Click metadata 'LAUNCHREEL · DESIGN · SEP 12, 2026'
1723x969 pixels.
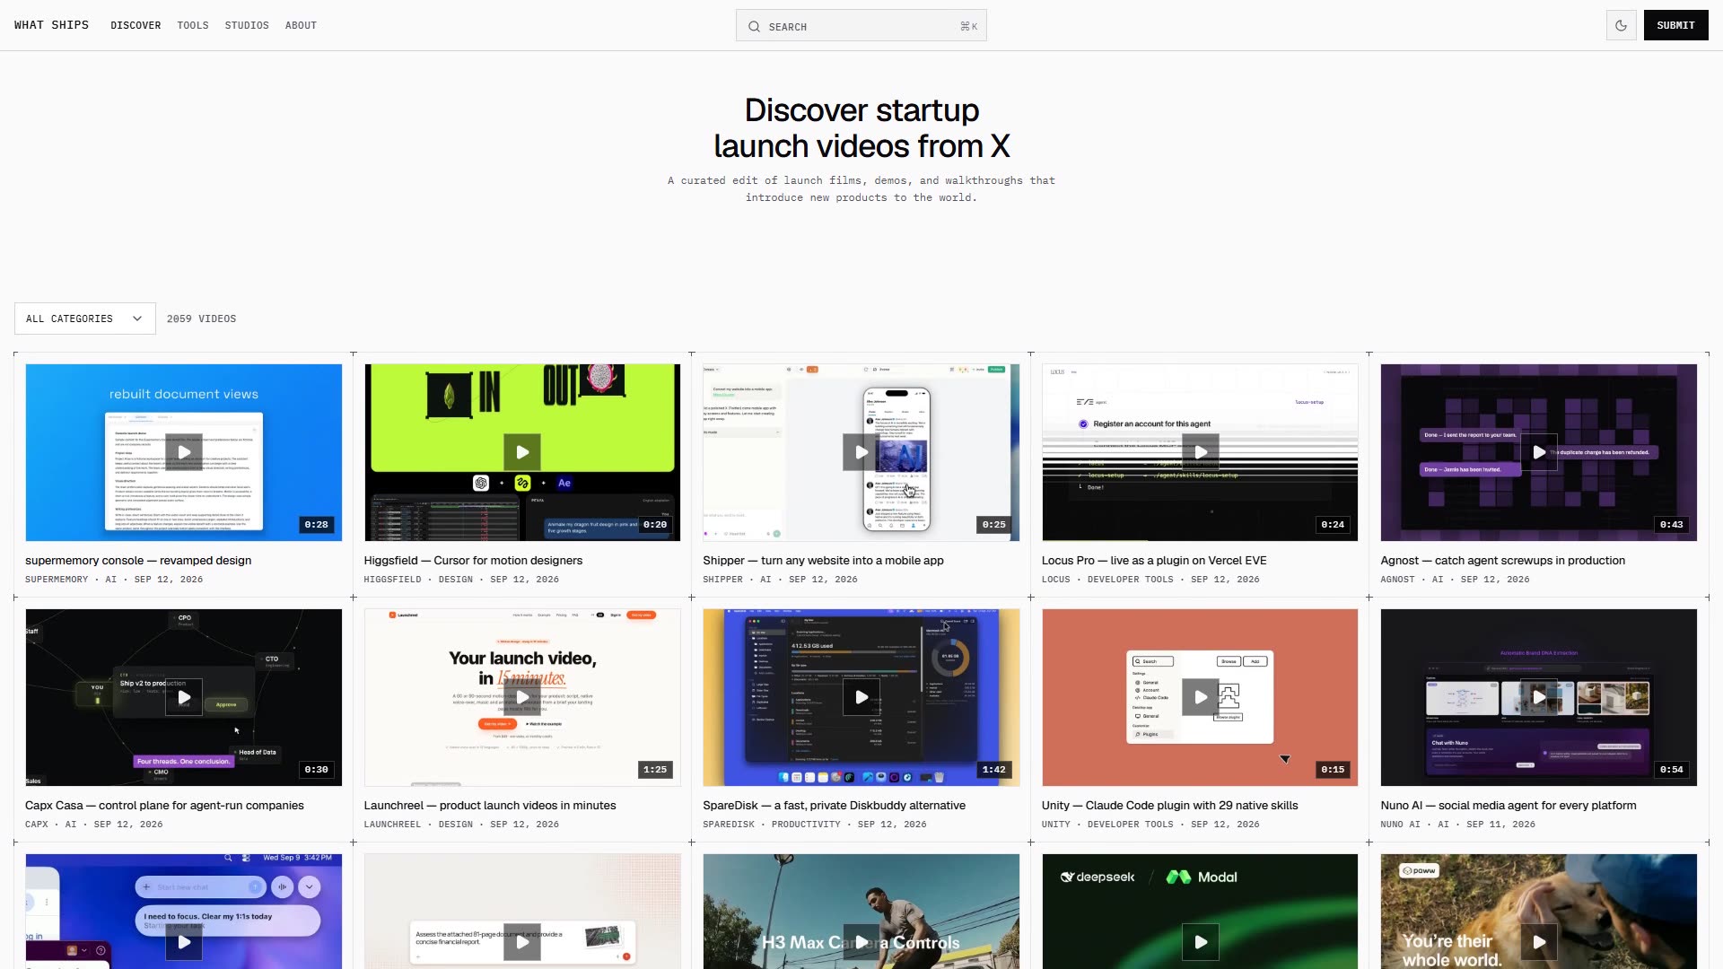click(x=461, y=825)
